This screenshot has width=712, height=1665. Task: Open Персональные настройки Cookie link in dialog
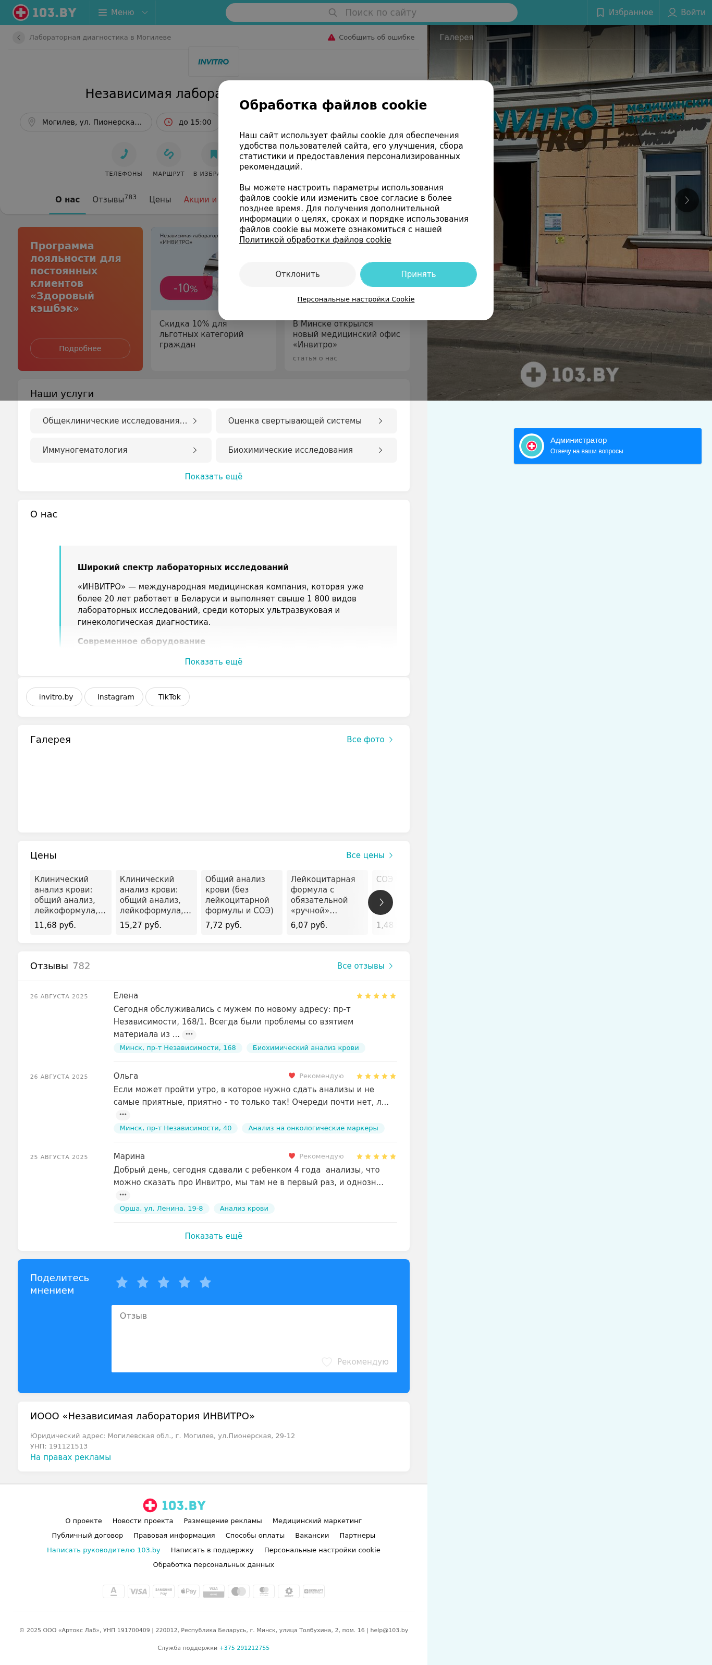356,299
